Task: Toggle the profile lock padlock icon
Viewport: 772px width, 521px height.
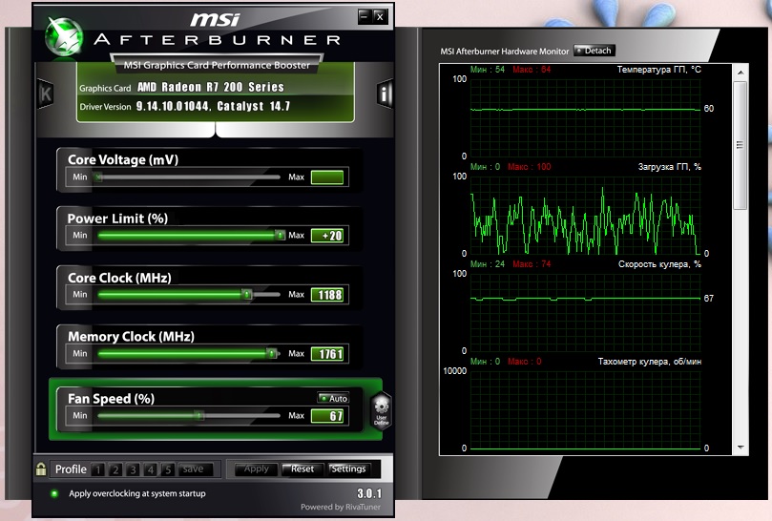Action: pyautogui.click(x=41, y=469)
